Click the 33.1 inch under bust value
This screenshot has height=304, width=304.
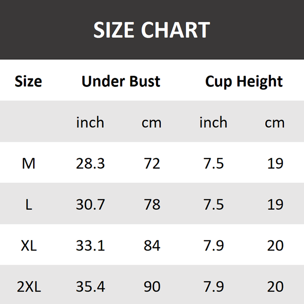click(90, 246)
